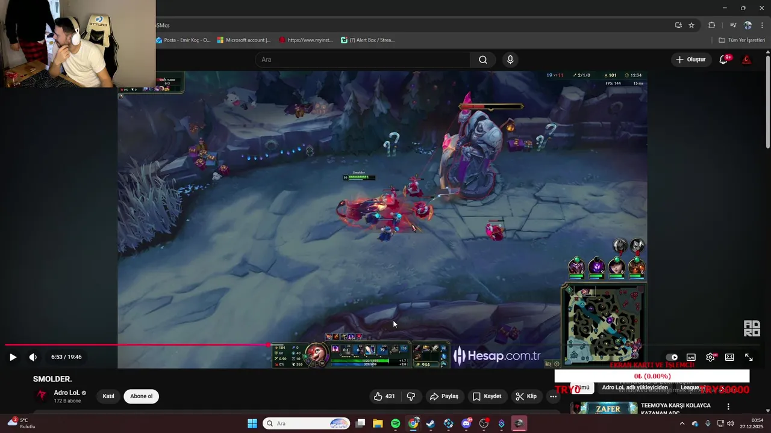Turn on subtitles with the captions button
Image resolution: width=771 pixels, height=433 pixels.
691,357
